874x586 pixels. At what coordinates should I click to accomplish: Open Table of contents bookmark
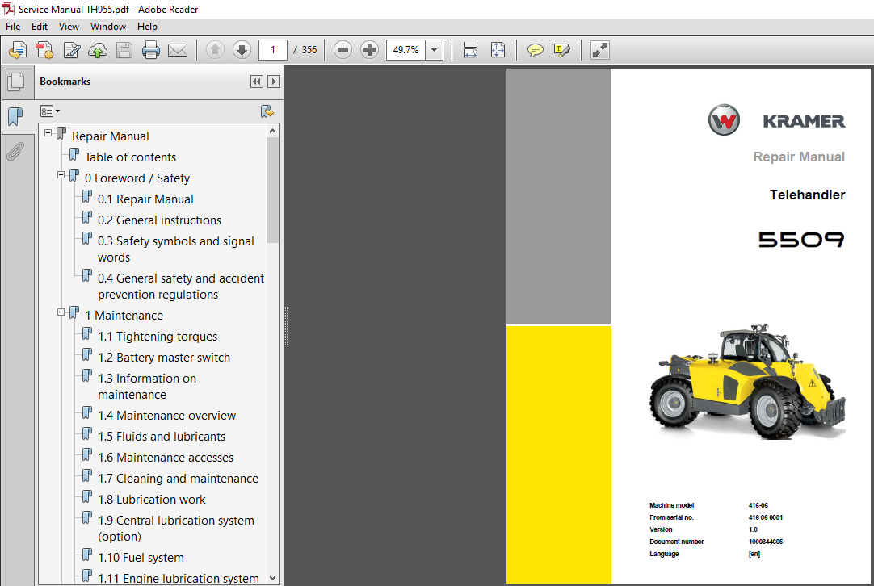130,157
